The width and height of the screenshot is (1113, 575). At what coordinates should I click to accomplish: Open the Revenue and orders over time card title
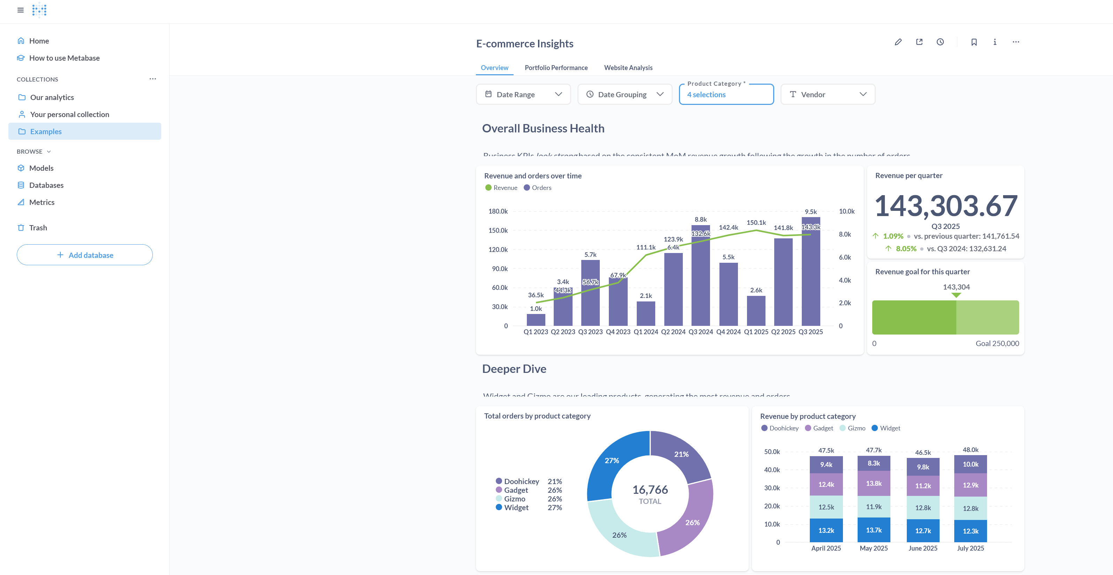pyautogui.click(x=533, y=176)
